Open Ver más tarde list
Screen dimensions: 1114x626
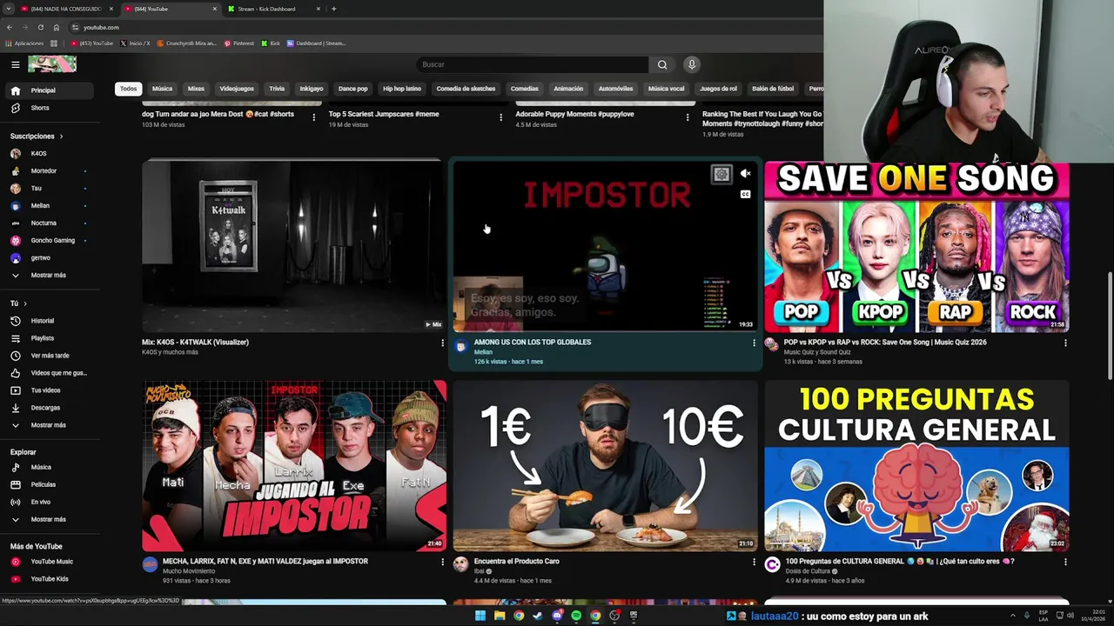point(50,356)
